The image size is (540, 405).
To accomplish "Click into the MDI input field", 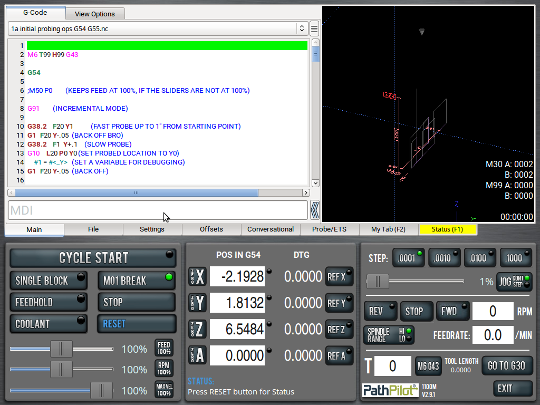I will pos(157,210).
